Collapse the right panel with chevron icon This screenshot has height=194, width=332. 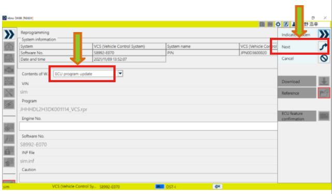pos(324,34)
